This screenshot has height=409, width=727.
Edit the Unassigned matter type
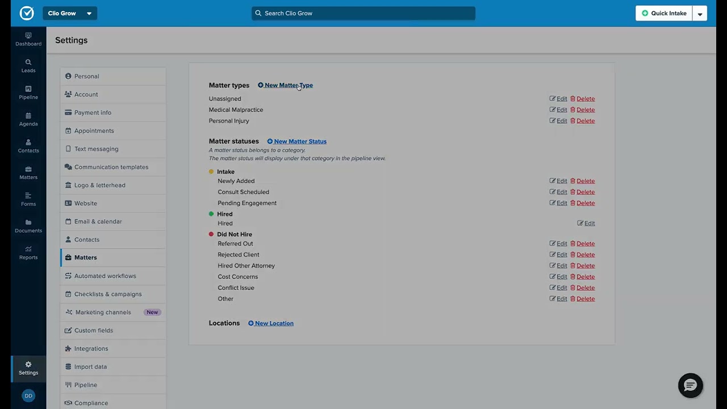click(558, 99)
